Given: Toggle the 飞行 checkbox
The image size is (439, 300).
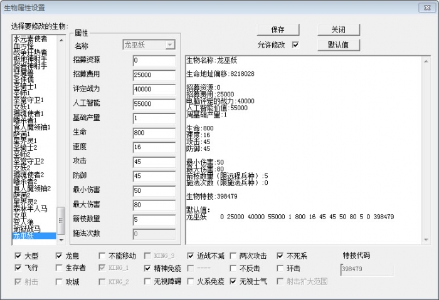Looking at the screenshot, I should pos(18,268).
